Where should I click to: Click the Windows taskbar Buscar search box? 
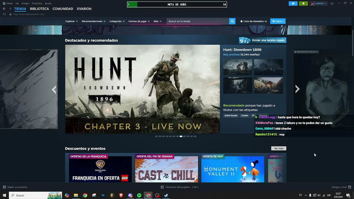(35, 195)
